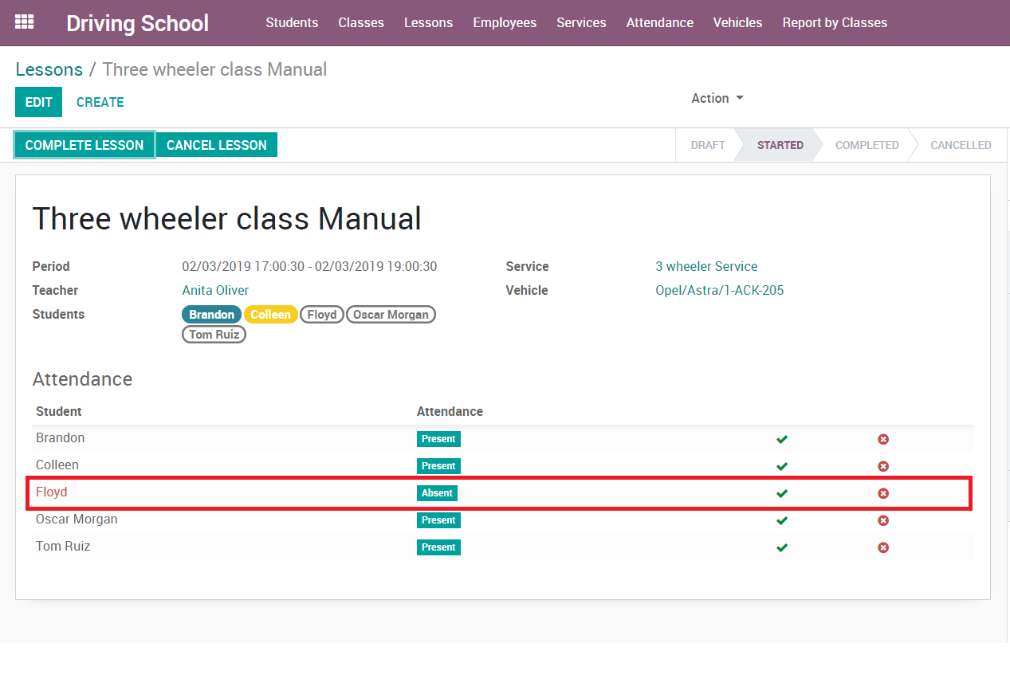This screenshot has height=694, width=1010.
Task: Open the apps grid menu icon
Action: point(25,22)
